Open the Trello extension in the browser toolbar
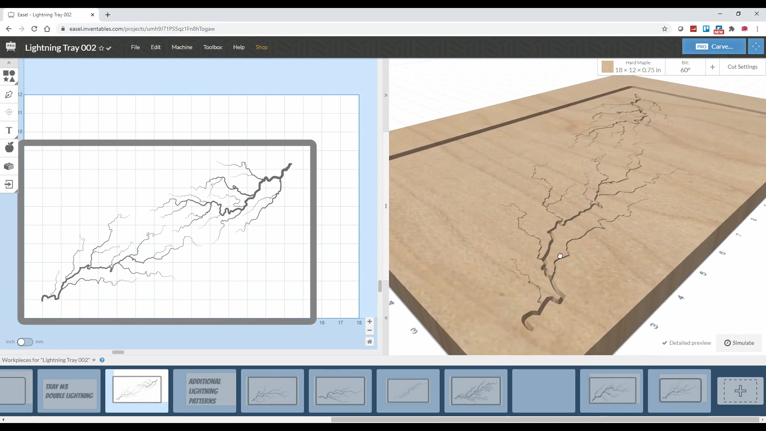This screenshot has height=431, width=766. [x=707, y=29]
